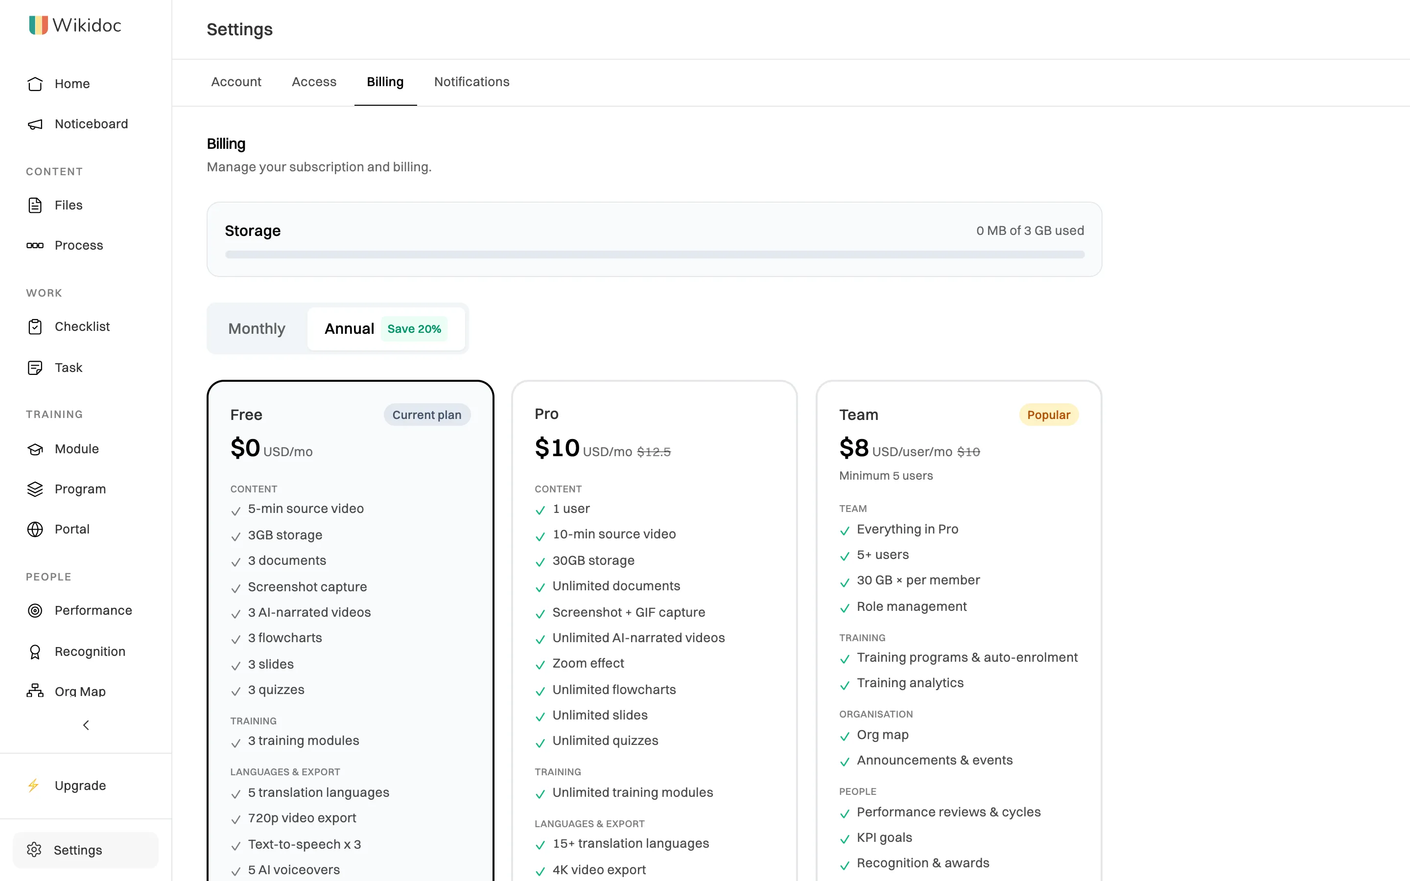Click 'KPI goals' feature

[884, 837]
